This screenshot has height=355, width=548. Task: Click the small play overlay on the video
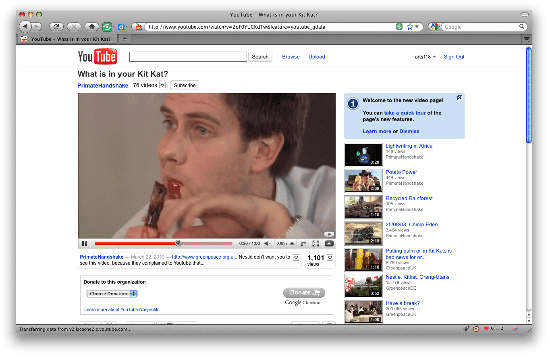(x=329, y=234)
